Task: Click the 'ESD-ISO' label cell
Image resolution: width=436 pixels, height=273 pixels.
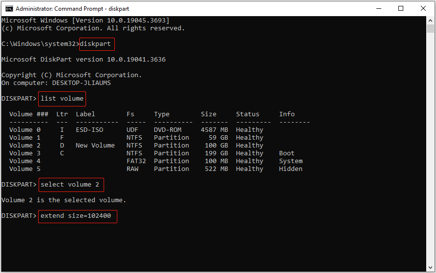Action: 89,130
